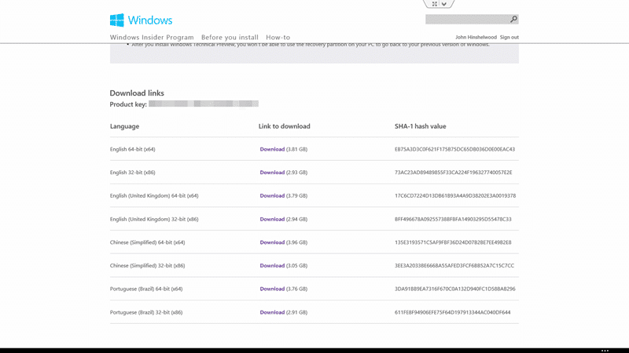This screenshot has width=629, height=353.
Task: Click the "Link to download" column header
Action: coord(284,126)
